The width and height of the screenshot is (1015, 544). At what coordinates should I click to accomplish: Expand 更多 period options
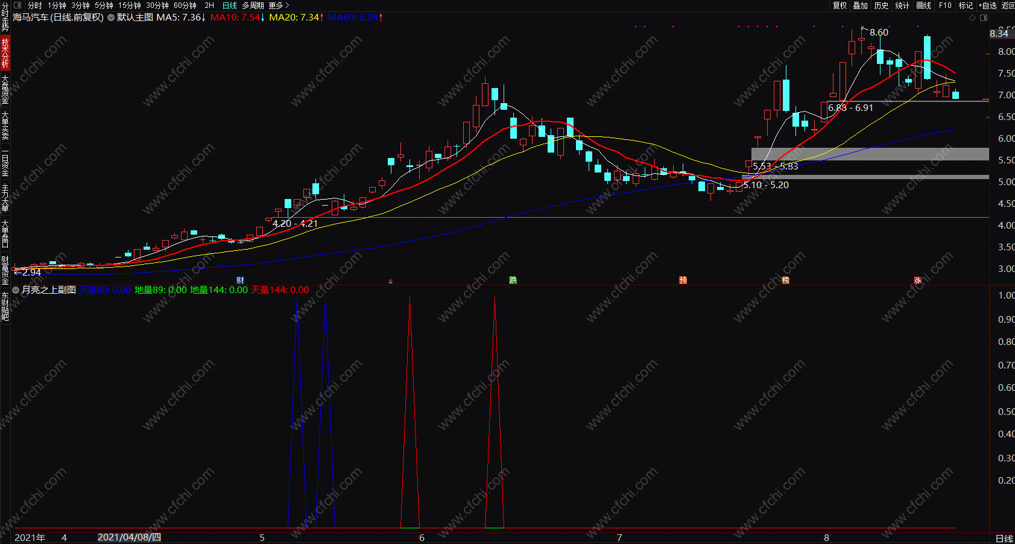(279, 5)
